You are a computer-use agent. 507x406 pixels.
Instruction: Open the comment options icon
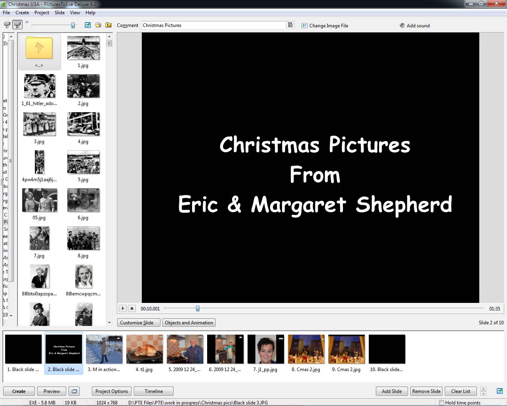click(x=290, y=25)
